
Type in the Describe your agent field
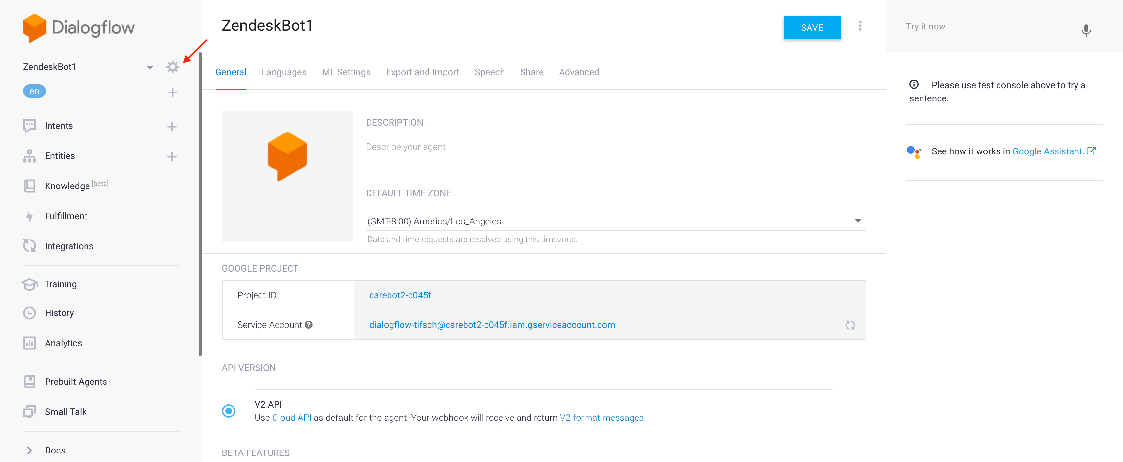[x=523, y=147]
